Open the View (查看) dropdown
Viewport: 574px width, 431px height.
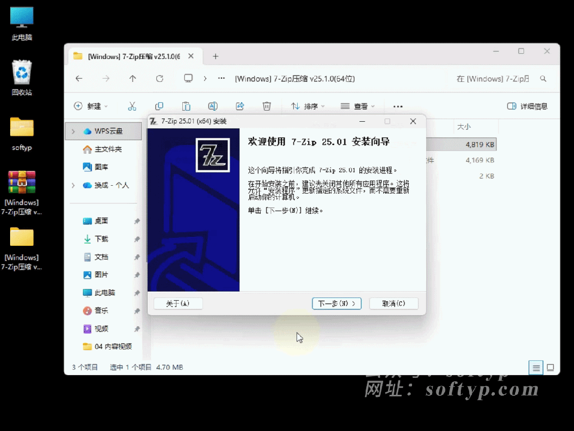[358, 106]
